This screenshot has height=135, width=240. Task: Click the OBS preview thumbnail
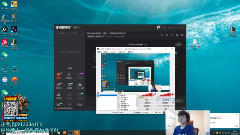tap(135, 73)
